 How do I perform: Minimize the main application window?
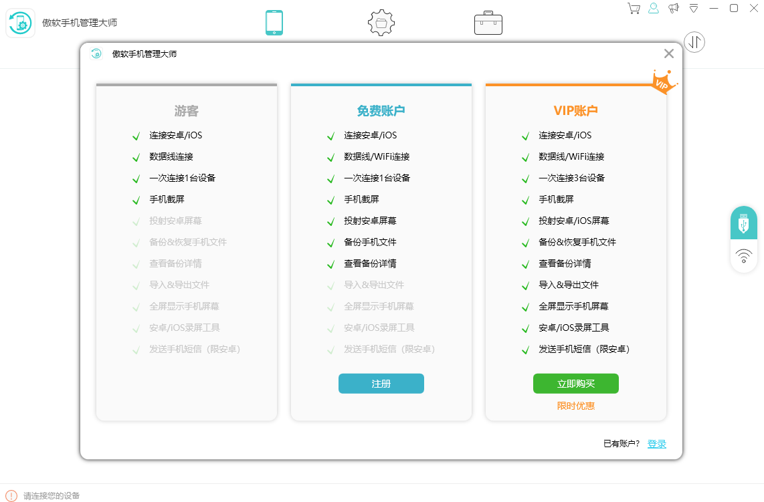pos(714,8)
